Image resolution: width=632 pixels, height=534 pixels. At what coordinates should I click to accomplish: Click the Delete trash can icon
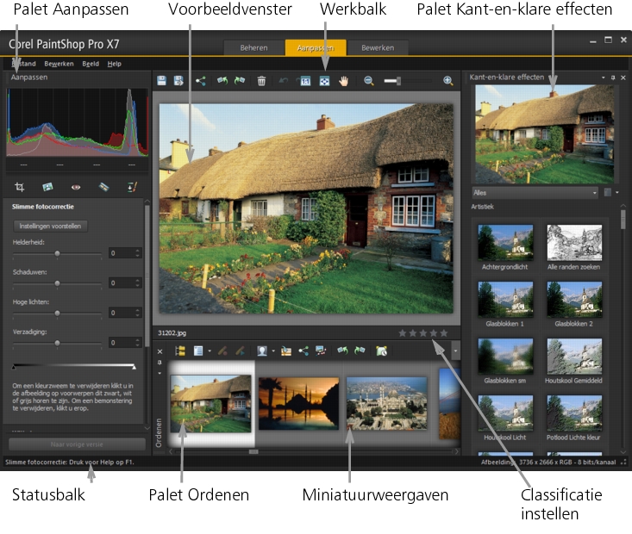(261, 81)
